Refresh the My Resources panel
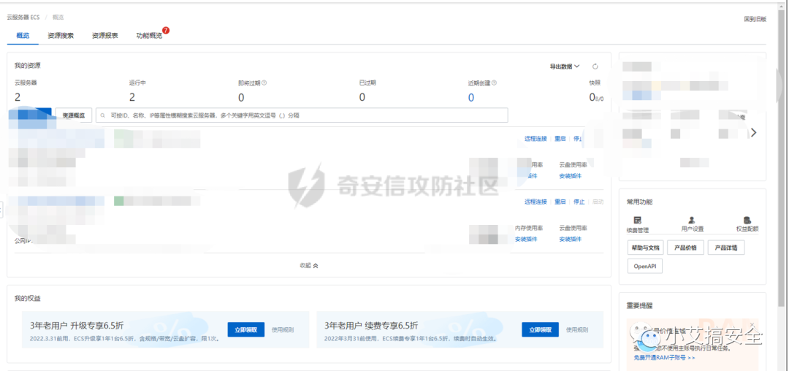The image size is (789, 371). coord(595,66)
